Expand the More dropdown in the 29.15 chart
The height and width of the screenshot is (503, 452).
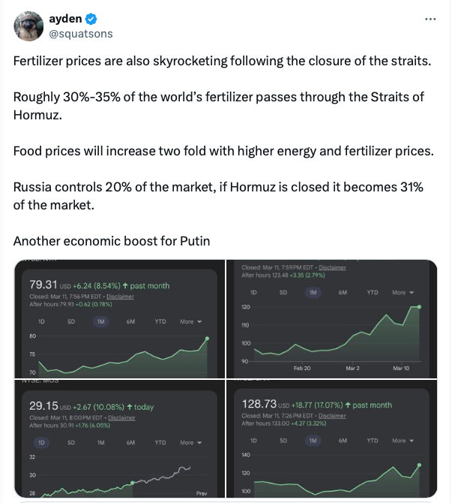pyautogui.click(x=190, y=443)
